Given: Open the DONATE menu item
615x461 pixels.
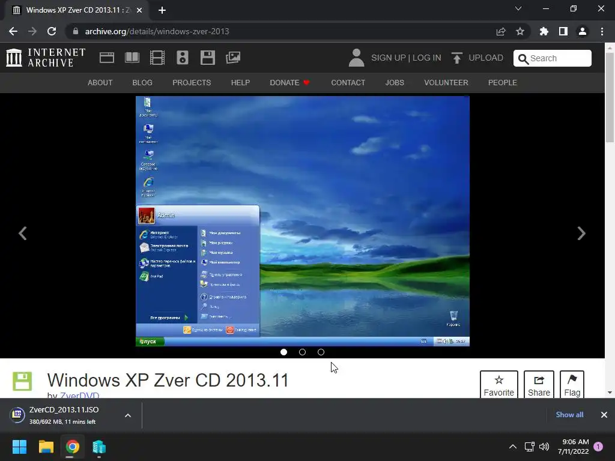Looking at the screenshot, I should 290,83.
